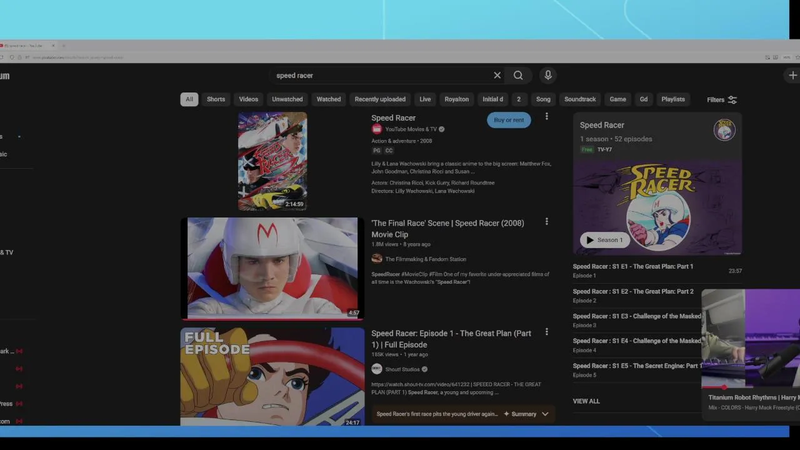Screen dimensions: 800x450
Task: Open episode 'S1 E1 - The Great Plan: Part 1'
Action: point(632,266)
